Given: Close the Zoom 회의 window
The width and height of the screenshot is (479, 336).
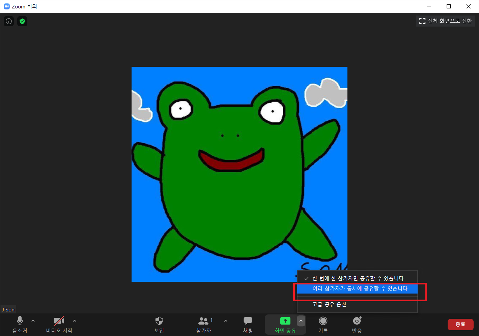Looking at the screenshot, I should [469, 6].
